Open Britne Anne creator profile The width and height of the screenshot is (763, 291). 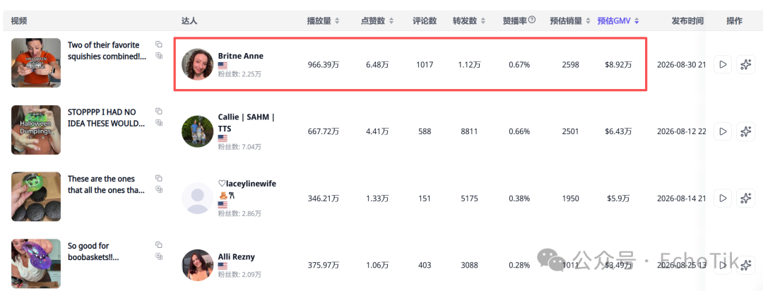[x=240, y=56]
